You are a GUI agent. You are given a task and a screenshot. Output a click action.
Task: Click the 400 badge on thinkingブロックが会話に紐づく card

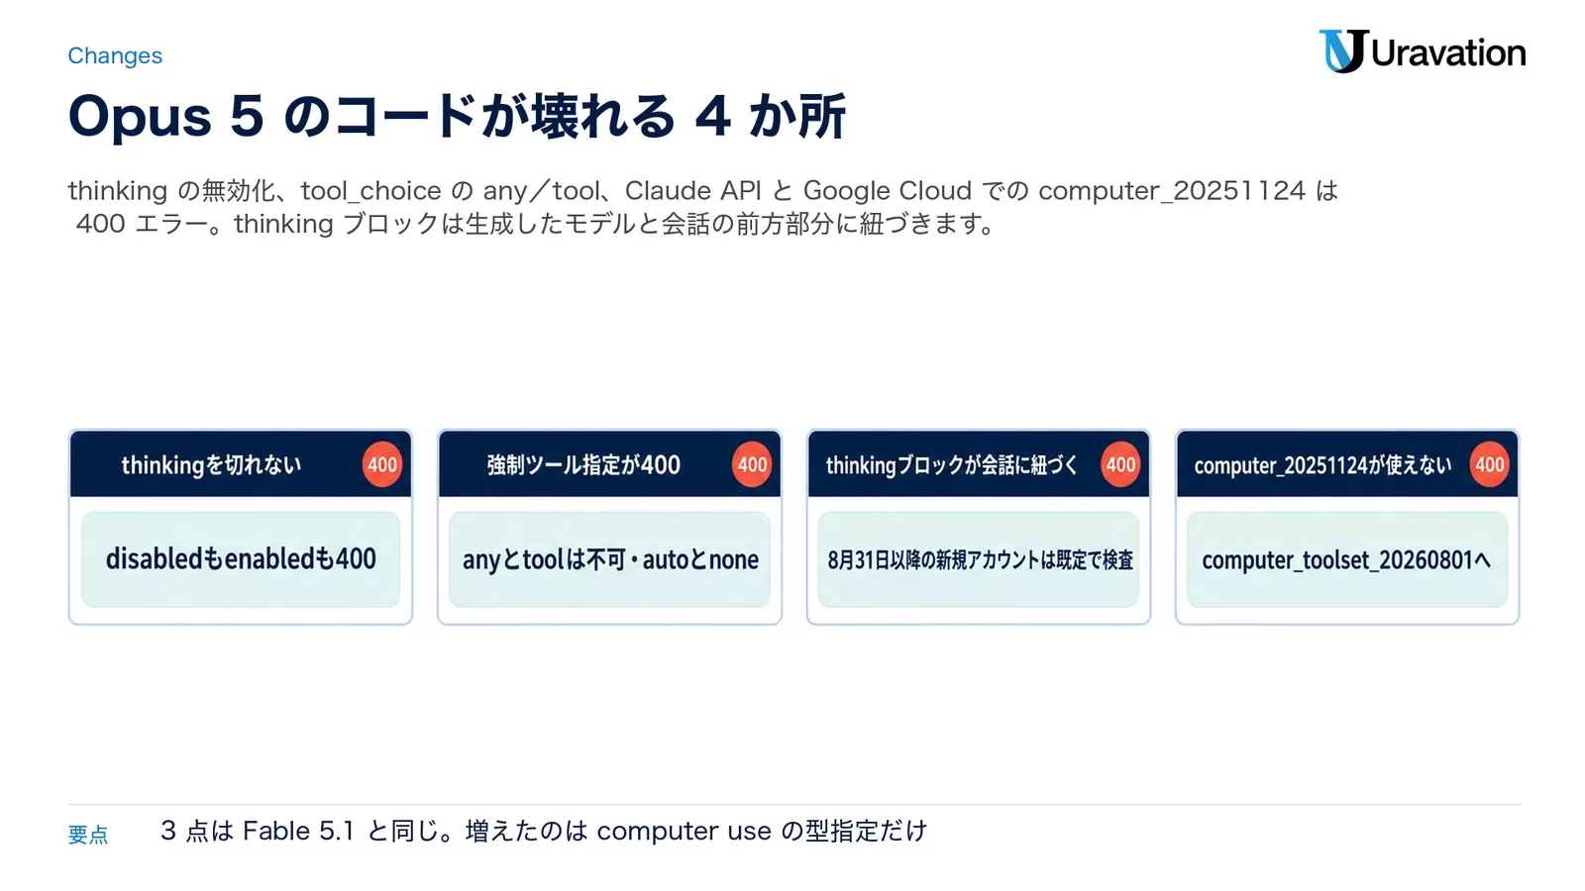click(1120, 464)
